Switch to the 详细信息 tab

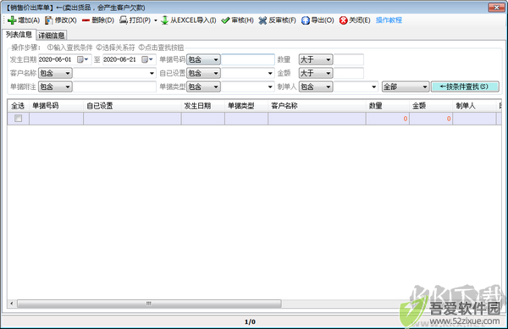point(51,35)
